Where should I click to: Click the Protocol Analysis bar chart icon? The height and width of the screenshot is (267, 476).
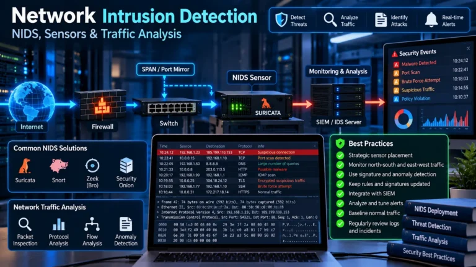(59, 224)
